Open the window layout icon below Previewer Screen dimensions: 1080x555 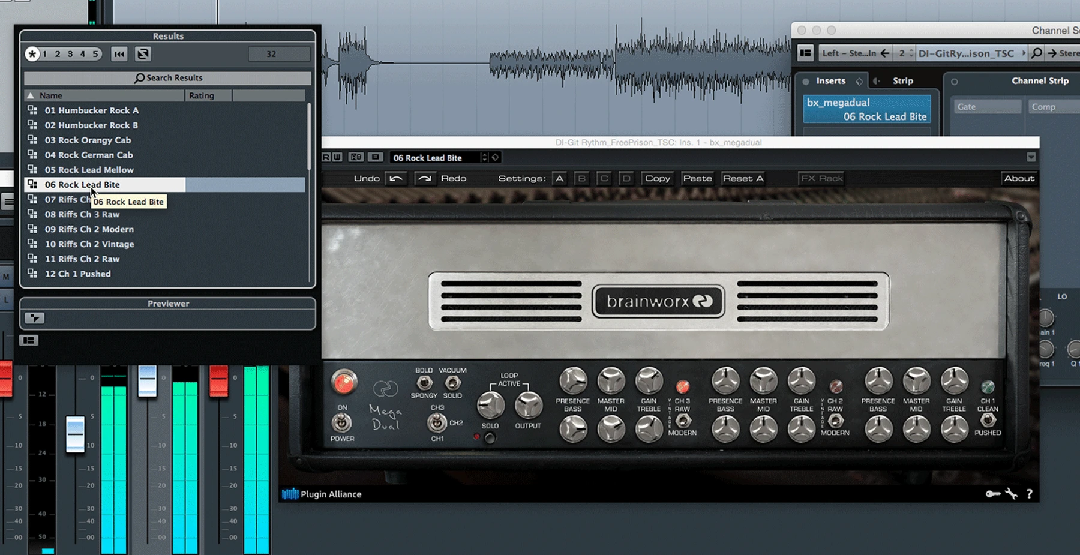(29, 340)
